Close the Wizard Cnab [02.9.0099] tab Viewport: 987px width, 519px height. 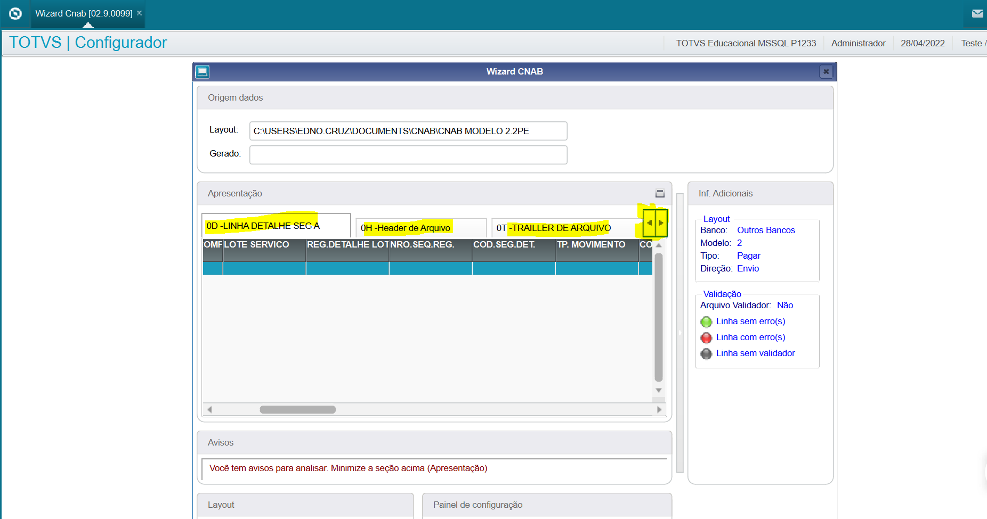140,13
